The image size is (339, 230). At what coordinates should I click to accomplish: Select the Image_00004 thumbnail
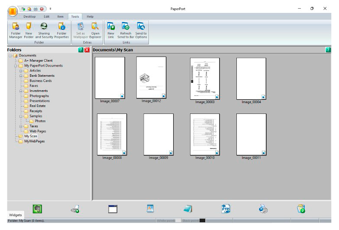click(x=251, y=79)
